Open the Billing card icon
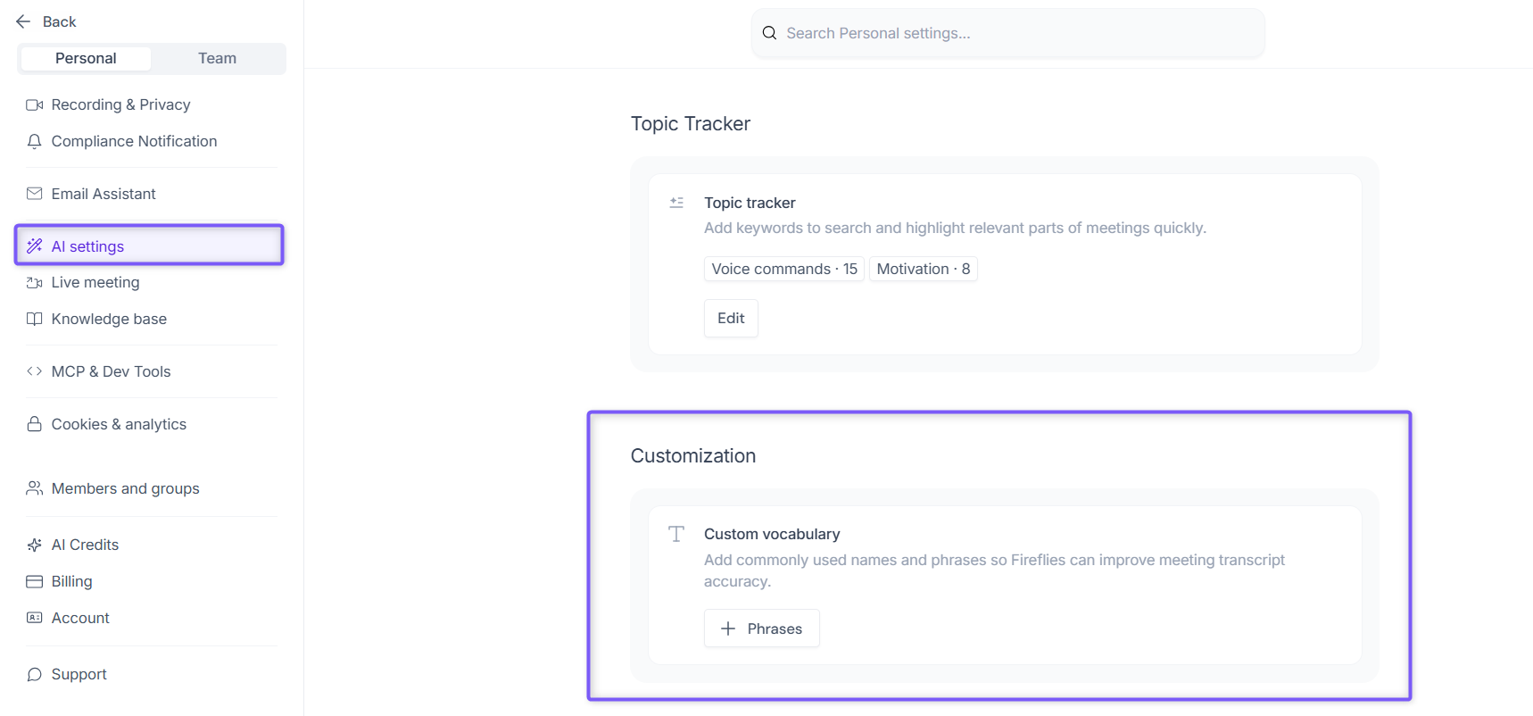 (35, 581)
